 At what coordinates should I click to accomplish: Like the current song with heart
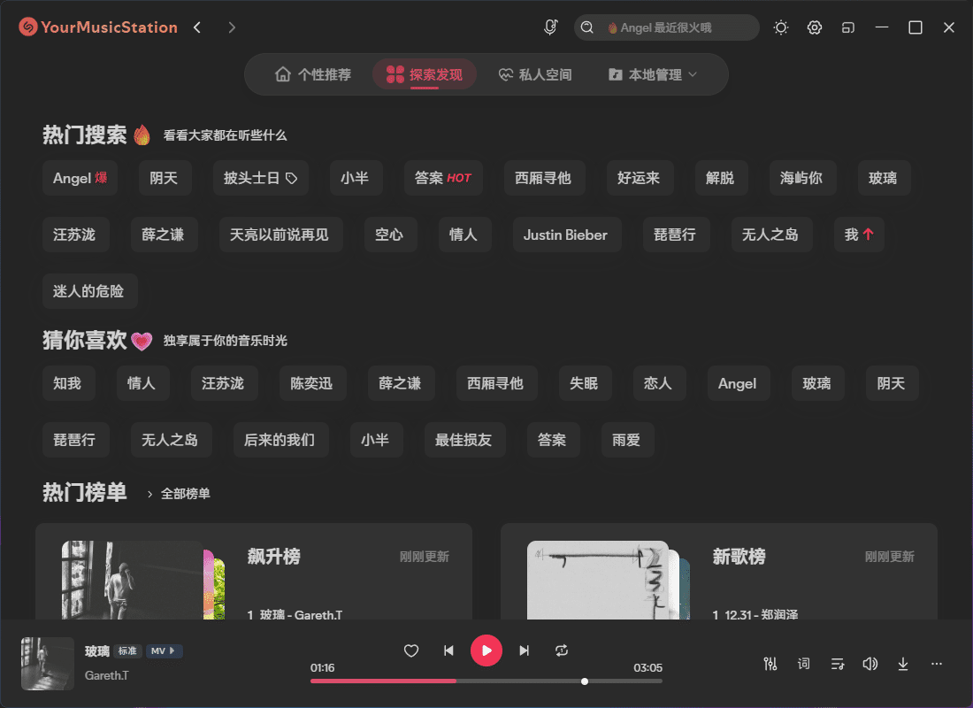(x=410, y=650)
